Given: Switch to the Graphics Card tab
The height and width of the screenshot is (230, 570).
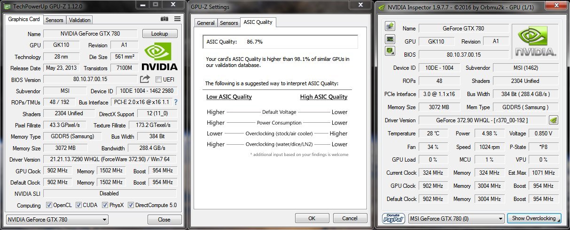Looking at the screenshot, I should [x=24, y=19].
